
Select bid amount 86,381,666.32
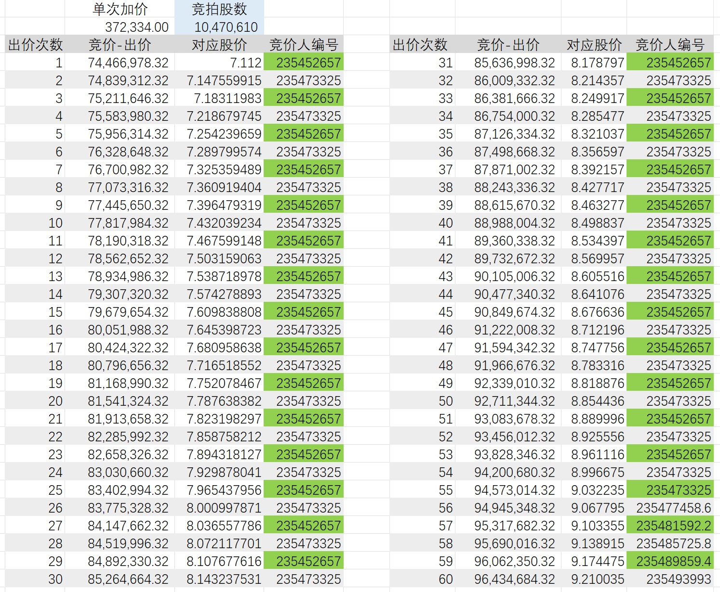[x=508, y=98]
